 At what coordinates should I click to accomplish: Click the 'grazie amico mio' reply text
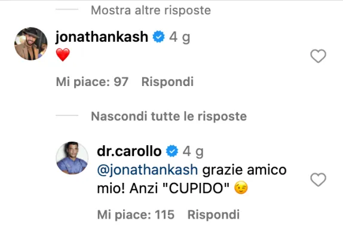tap(192, 179)
